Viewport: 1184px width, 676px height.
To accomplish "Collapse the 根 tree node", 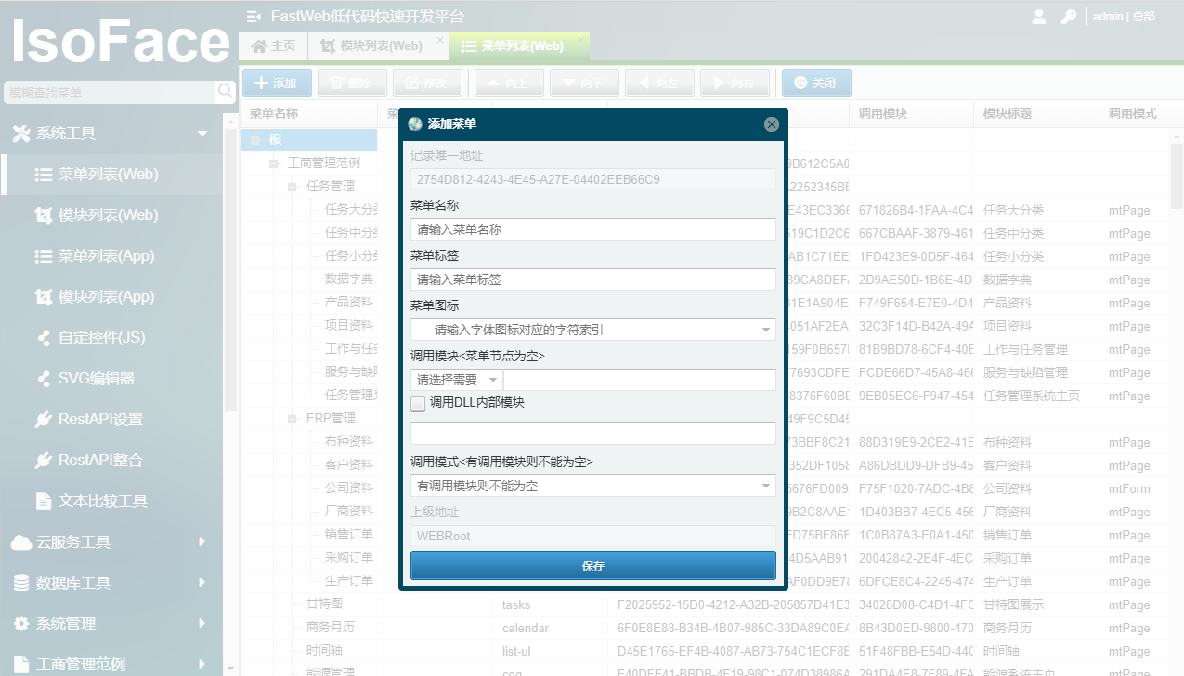I will (x=255, y=140).
